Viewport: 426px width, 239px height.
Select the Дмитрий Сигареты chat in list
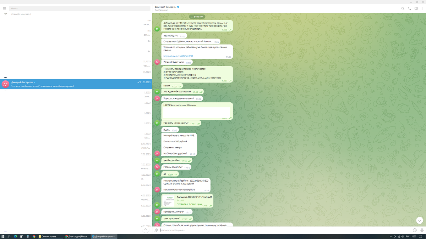(x=76, y=84)
